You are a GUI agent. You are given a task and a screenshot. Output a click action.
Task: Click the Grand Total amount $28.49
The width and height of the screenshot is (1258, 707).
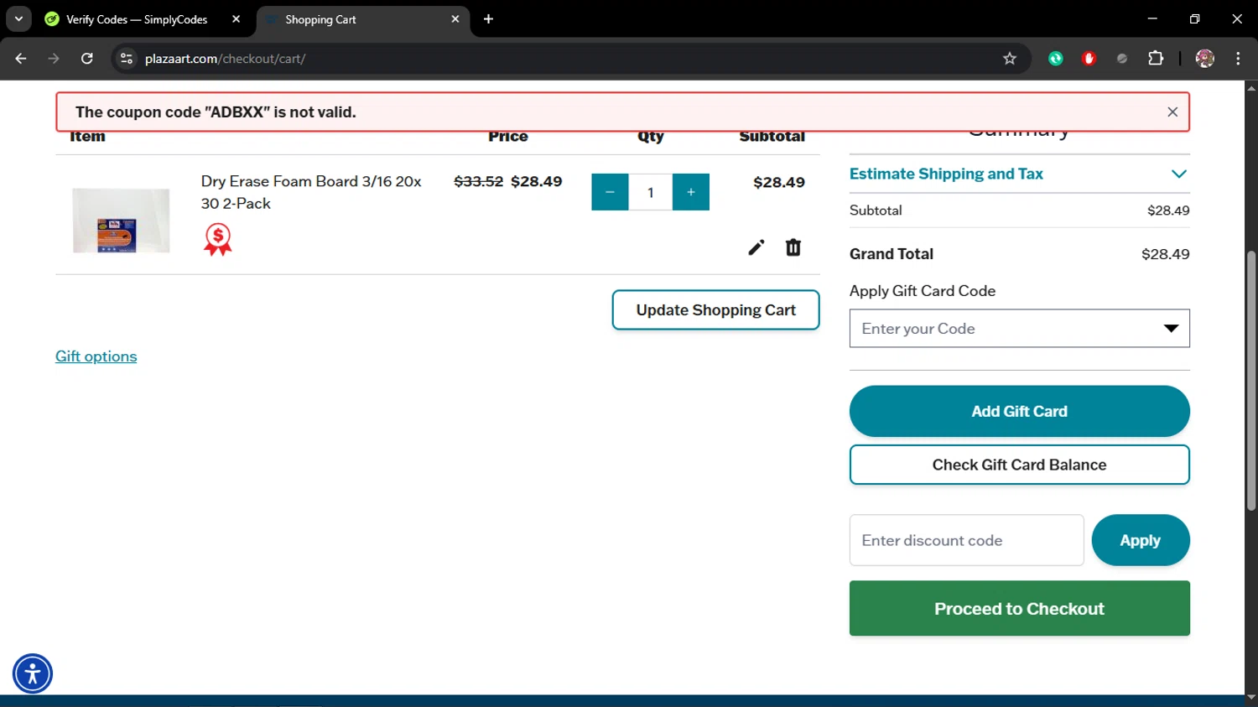1166,254
